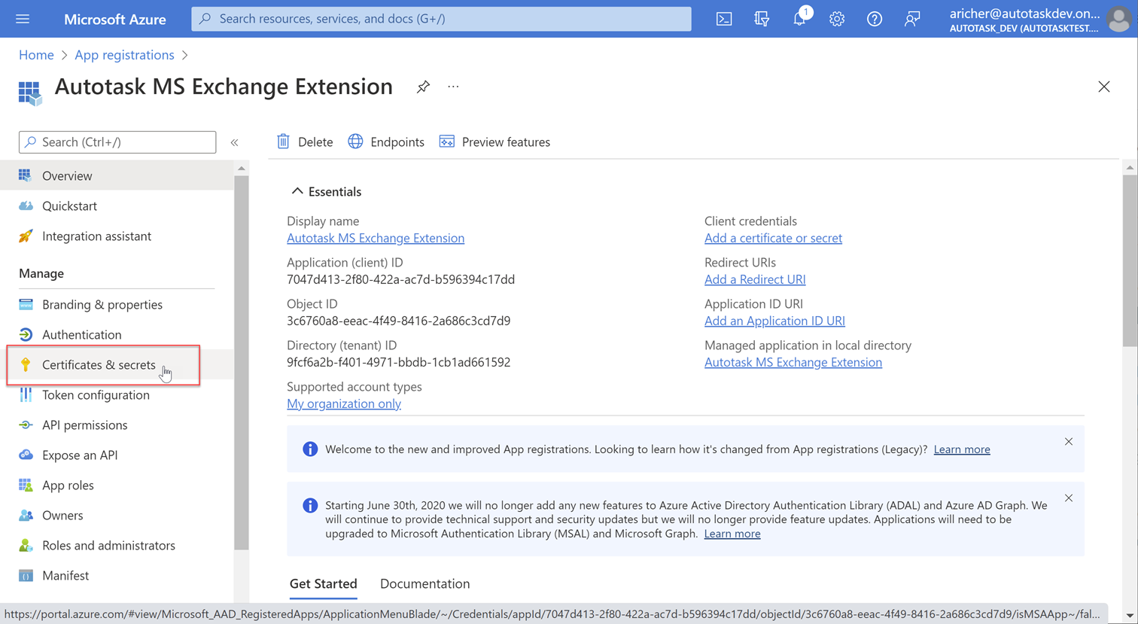Viewport: 1138px width, 624px height.
Task: Click the API permissions icon
Action: [x=26, y=425]
